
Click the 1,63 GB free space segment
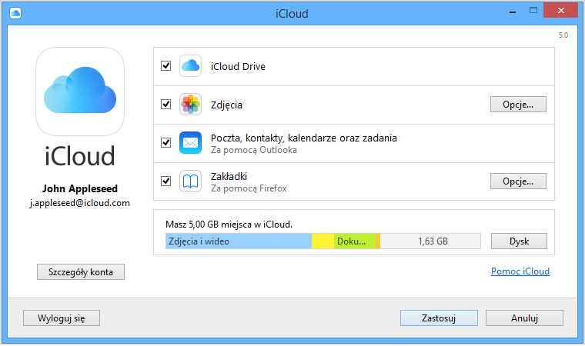(x=430, y=241)
